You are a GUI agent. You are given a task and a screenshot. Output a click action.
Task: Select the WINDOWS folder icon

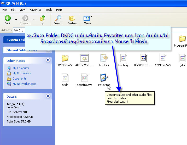click(x=65, y=58)
